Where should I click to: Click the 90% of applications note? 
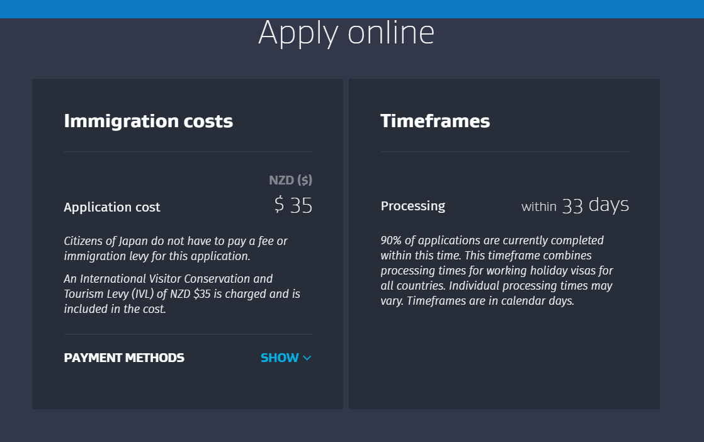coord(497,270)
